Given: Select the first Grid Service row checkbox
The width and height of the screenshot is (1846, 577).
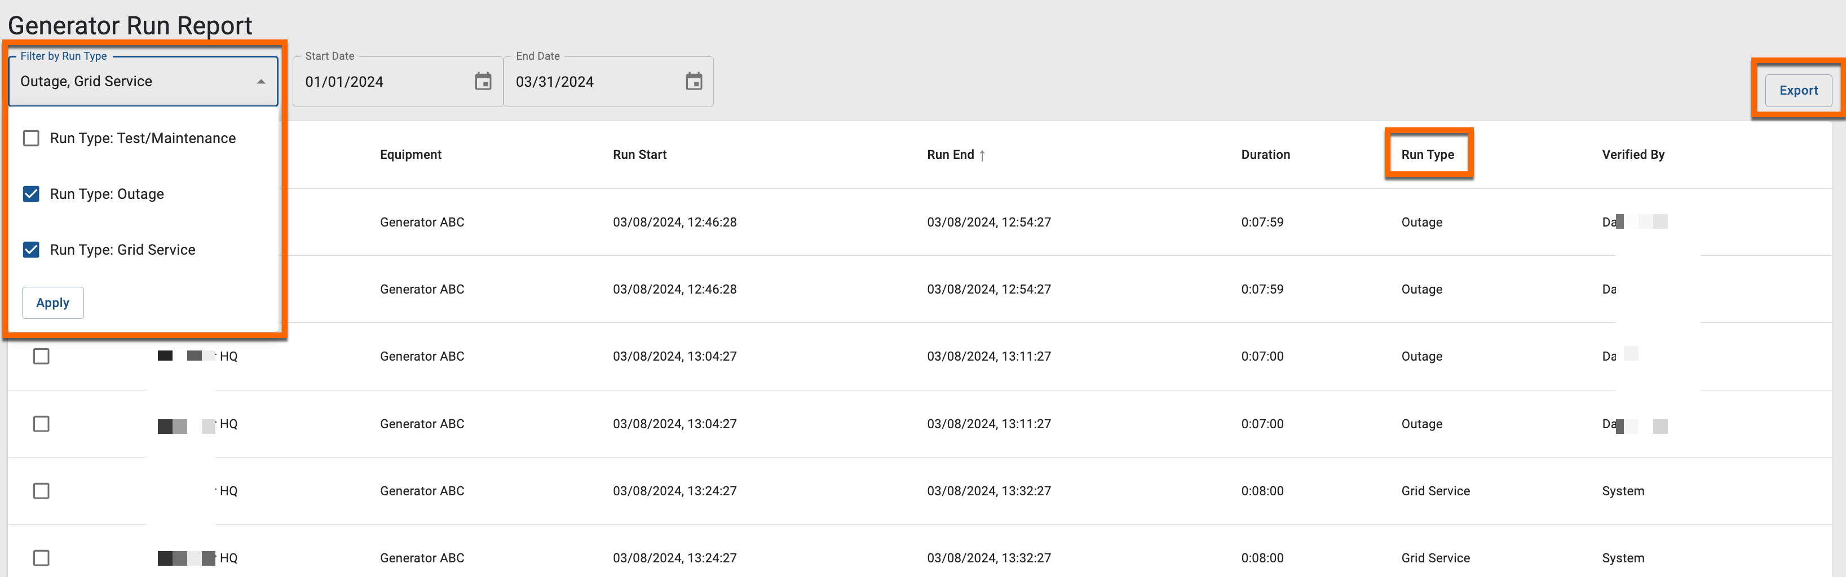Looking at the screenshot, I should (42, 490).
